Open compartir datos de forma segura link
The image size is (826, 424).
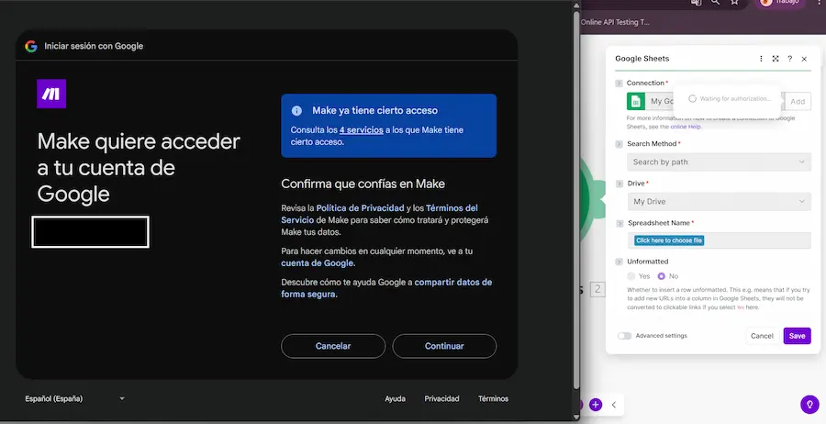tap(386, 288)
